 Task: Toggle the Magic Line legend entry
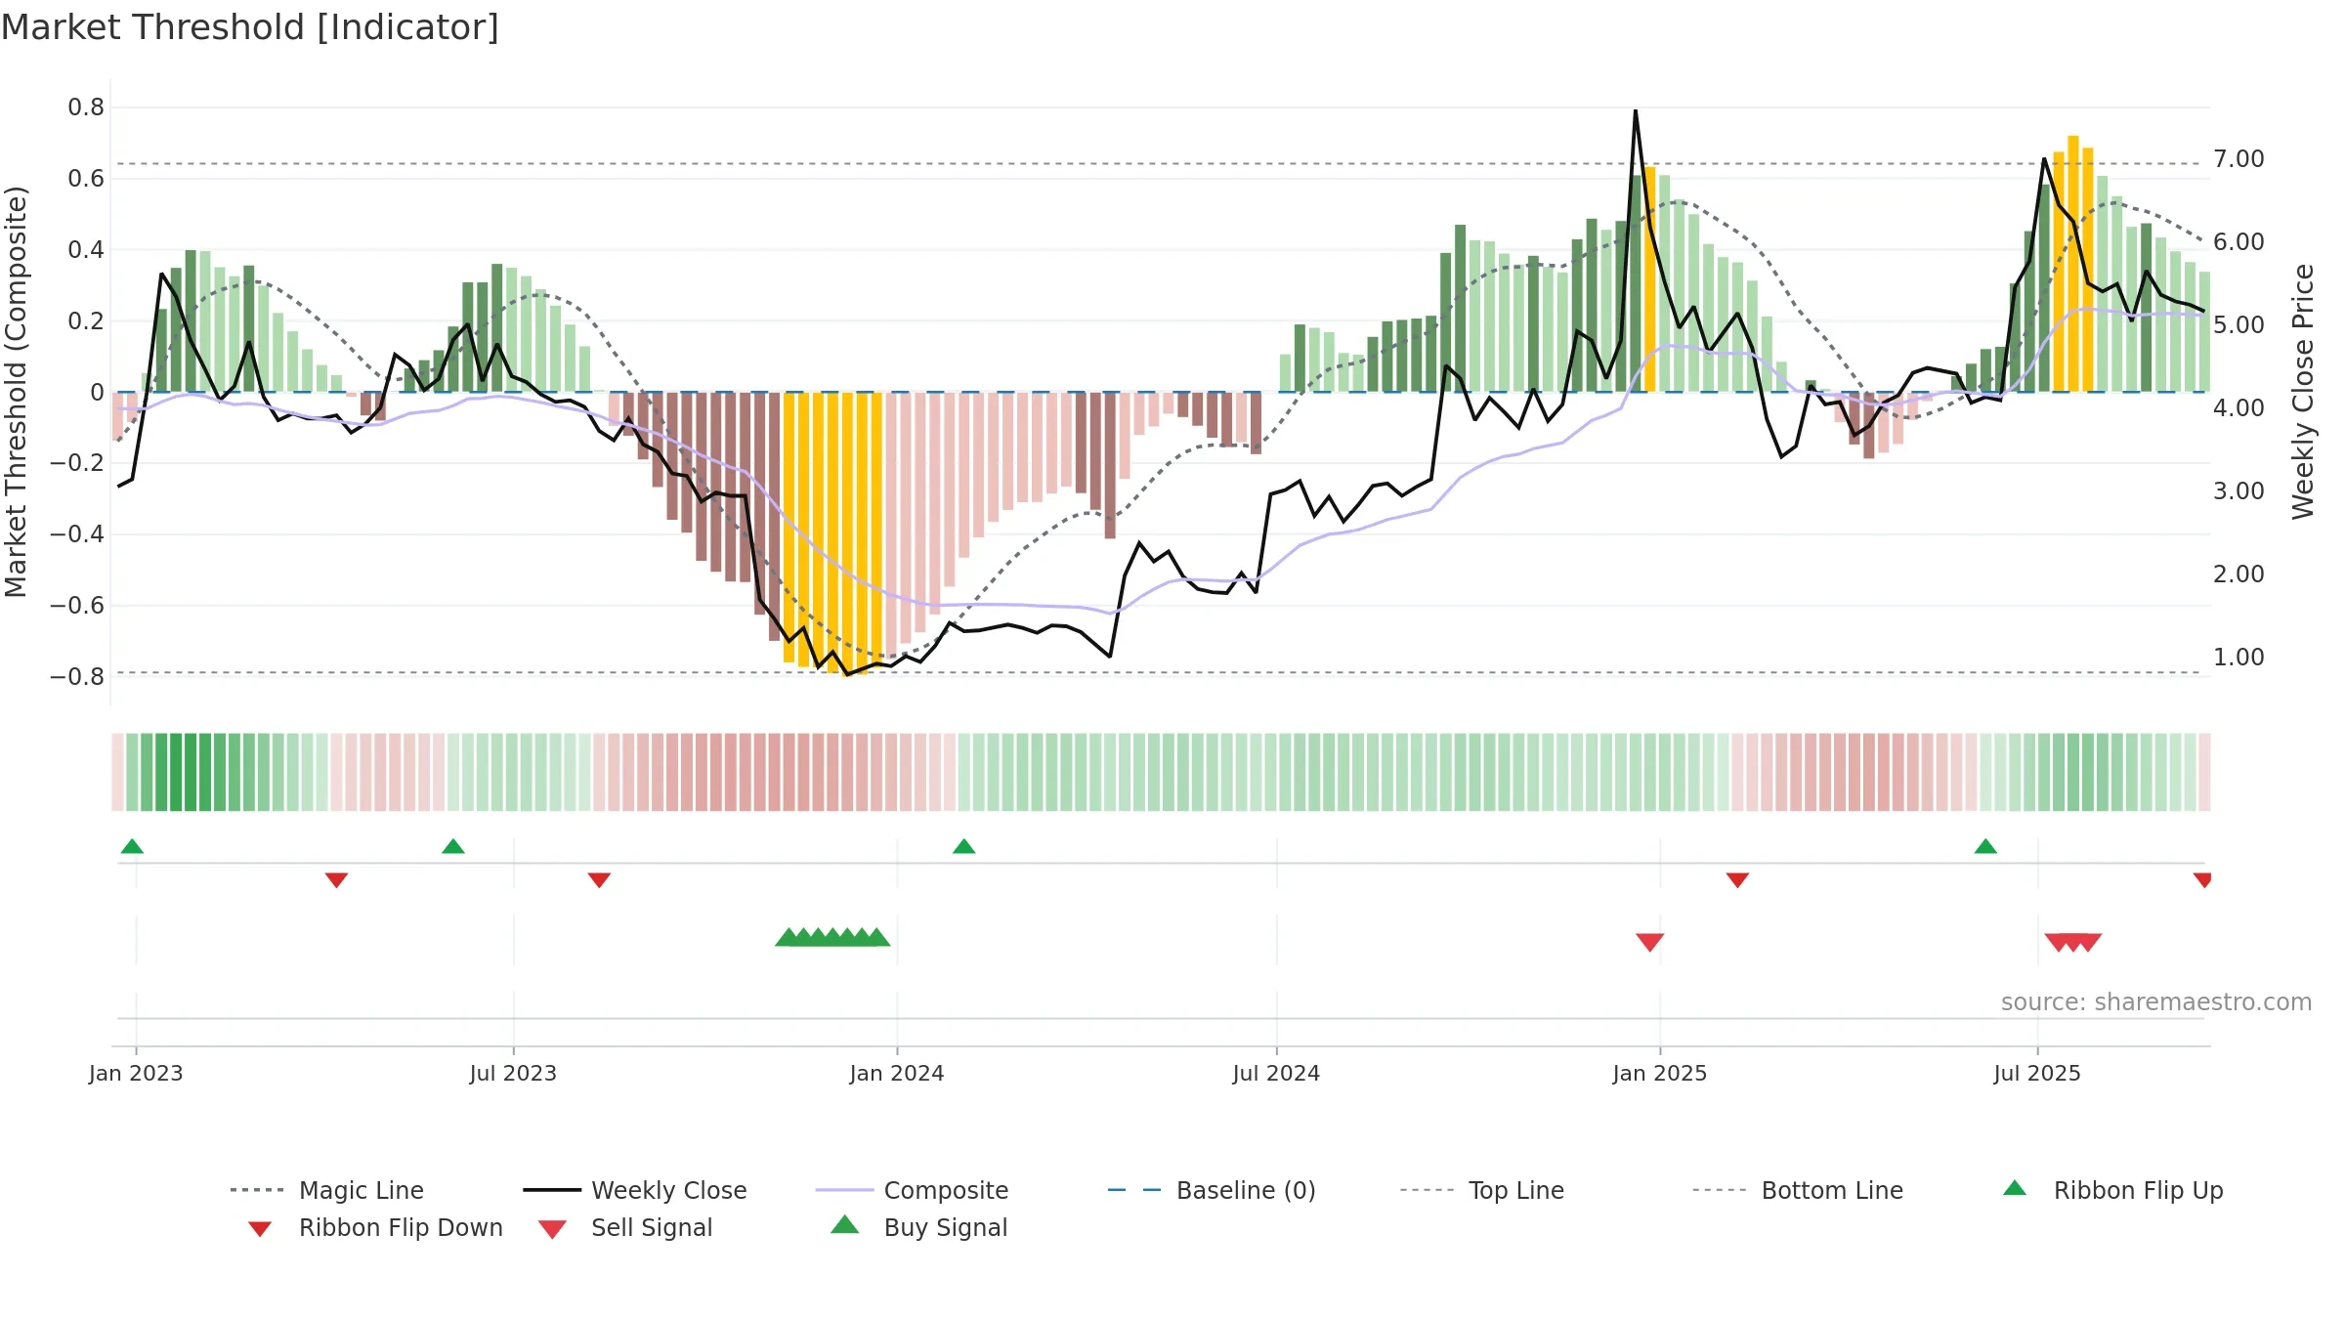(x=326, y=1190)
